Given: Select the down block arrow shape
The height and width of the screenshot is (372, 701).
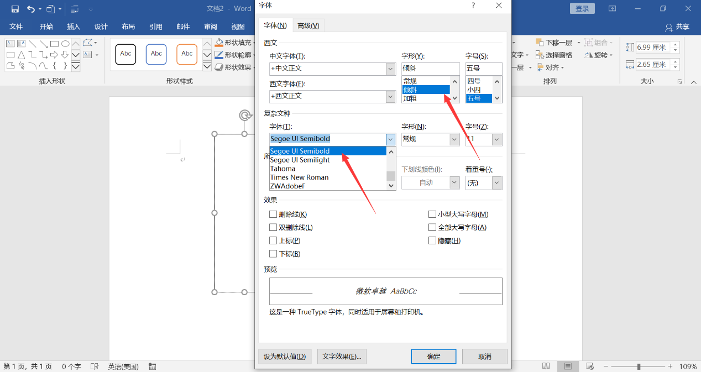Looking at the screenshot, I should pyautogui.click(x=65, y=55).
